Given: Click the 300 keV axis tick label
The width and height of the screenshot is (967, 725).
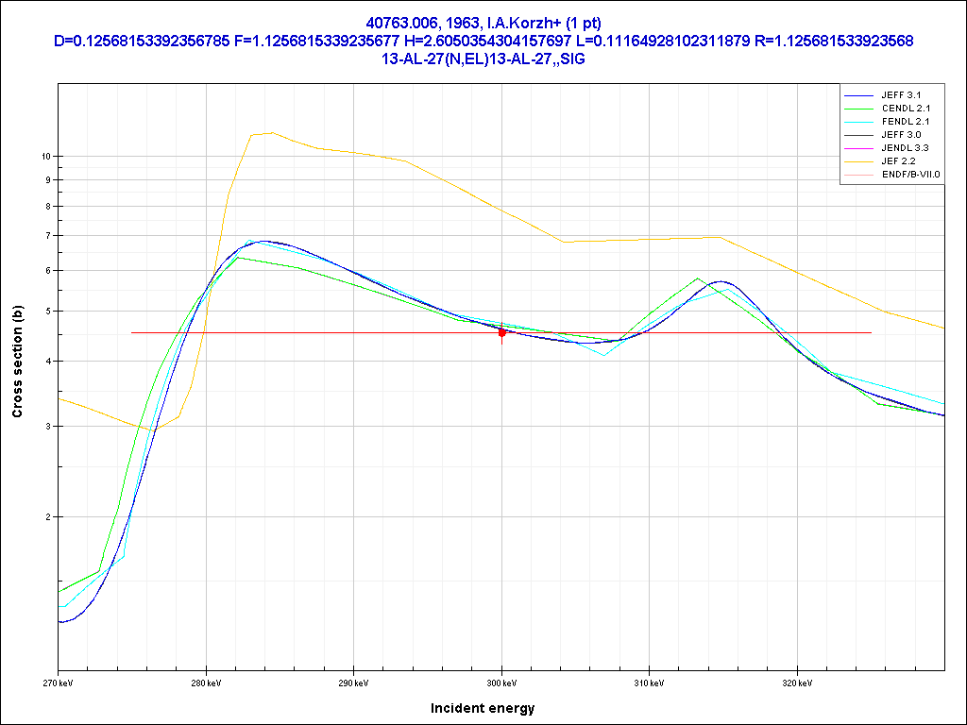Looking at the screenshot, I should pyautogui.click(x=501, y=682).
